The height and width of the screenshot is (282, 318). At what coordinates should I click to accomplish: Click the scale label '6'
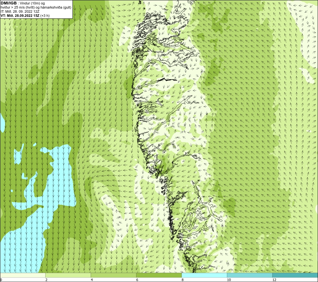tap(137, 280)
